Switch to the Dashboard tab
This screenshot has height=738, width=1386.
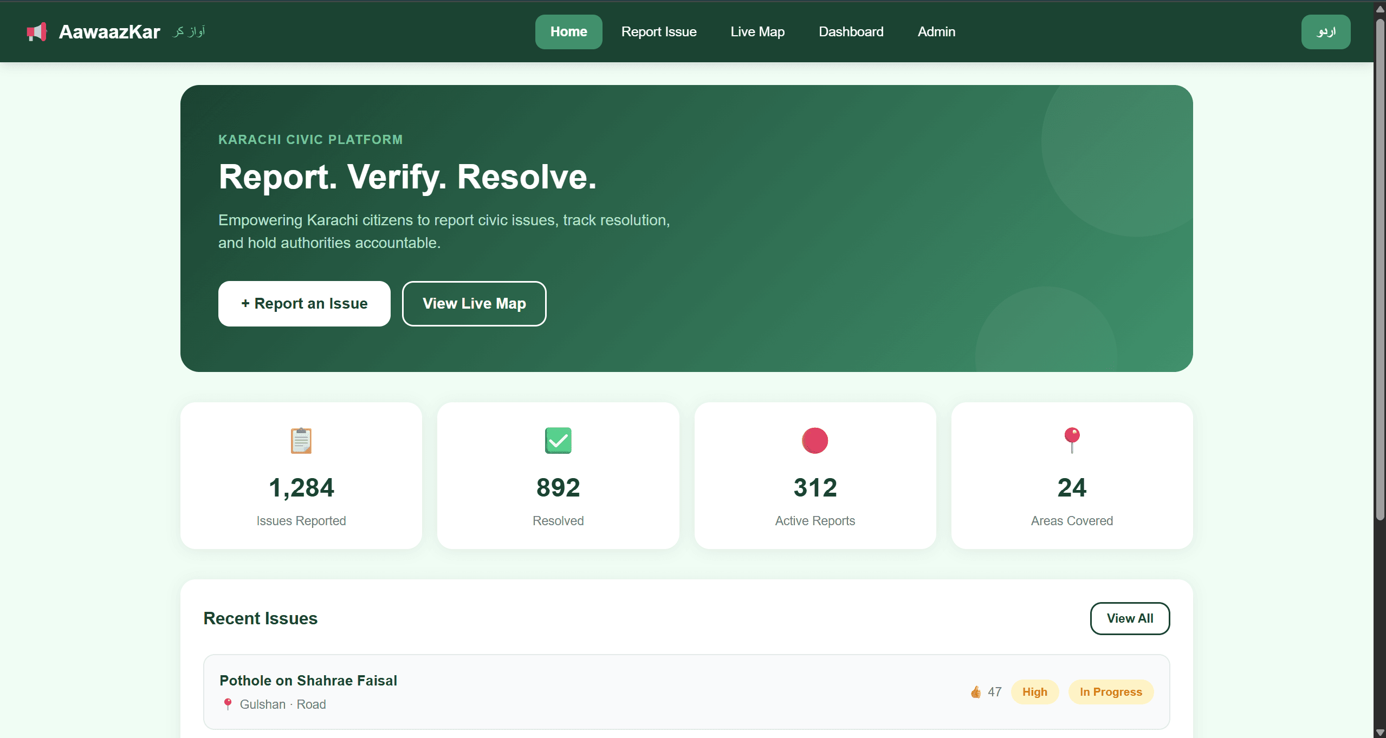(851, 32)
